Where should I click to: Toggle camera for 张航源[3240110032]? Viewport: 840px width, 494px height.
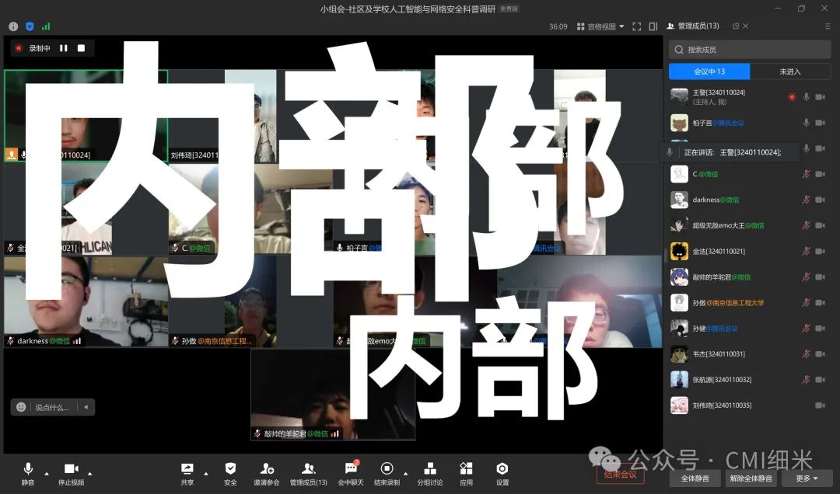click(x=821, y=380)
